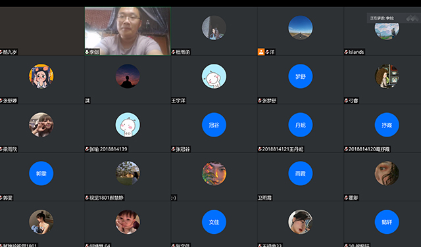The image size is (421, 247).
Task: Click the blue 郭雯 avatar circle
Action: 41,173
